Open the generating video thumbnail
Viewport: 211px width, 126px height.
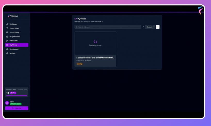[95, 43]
